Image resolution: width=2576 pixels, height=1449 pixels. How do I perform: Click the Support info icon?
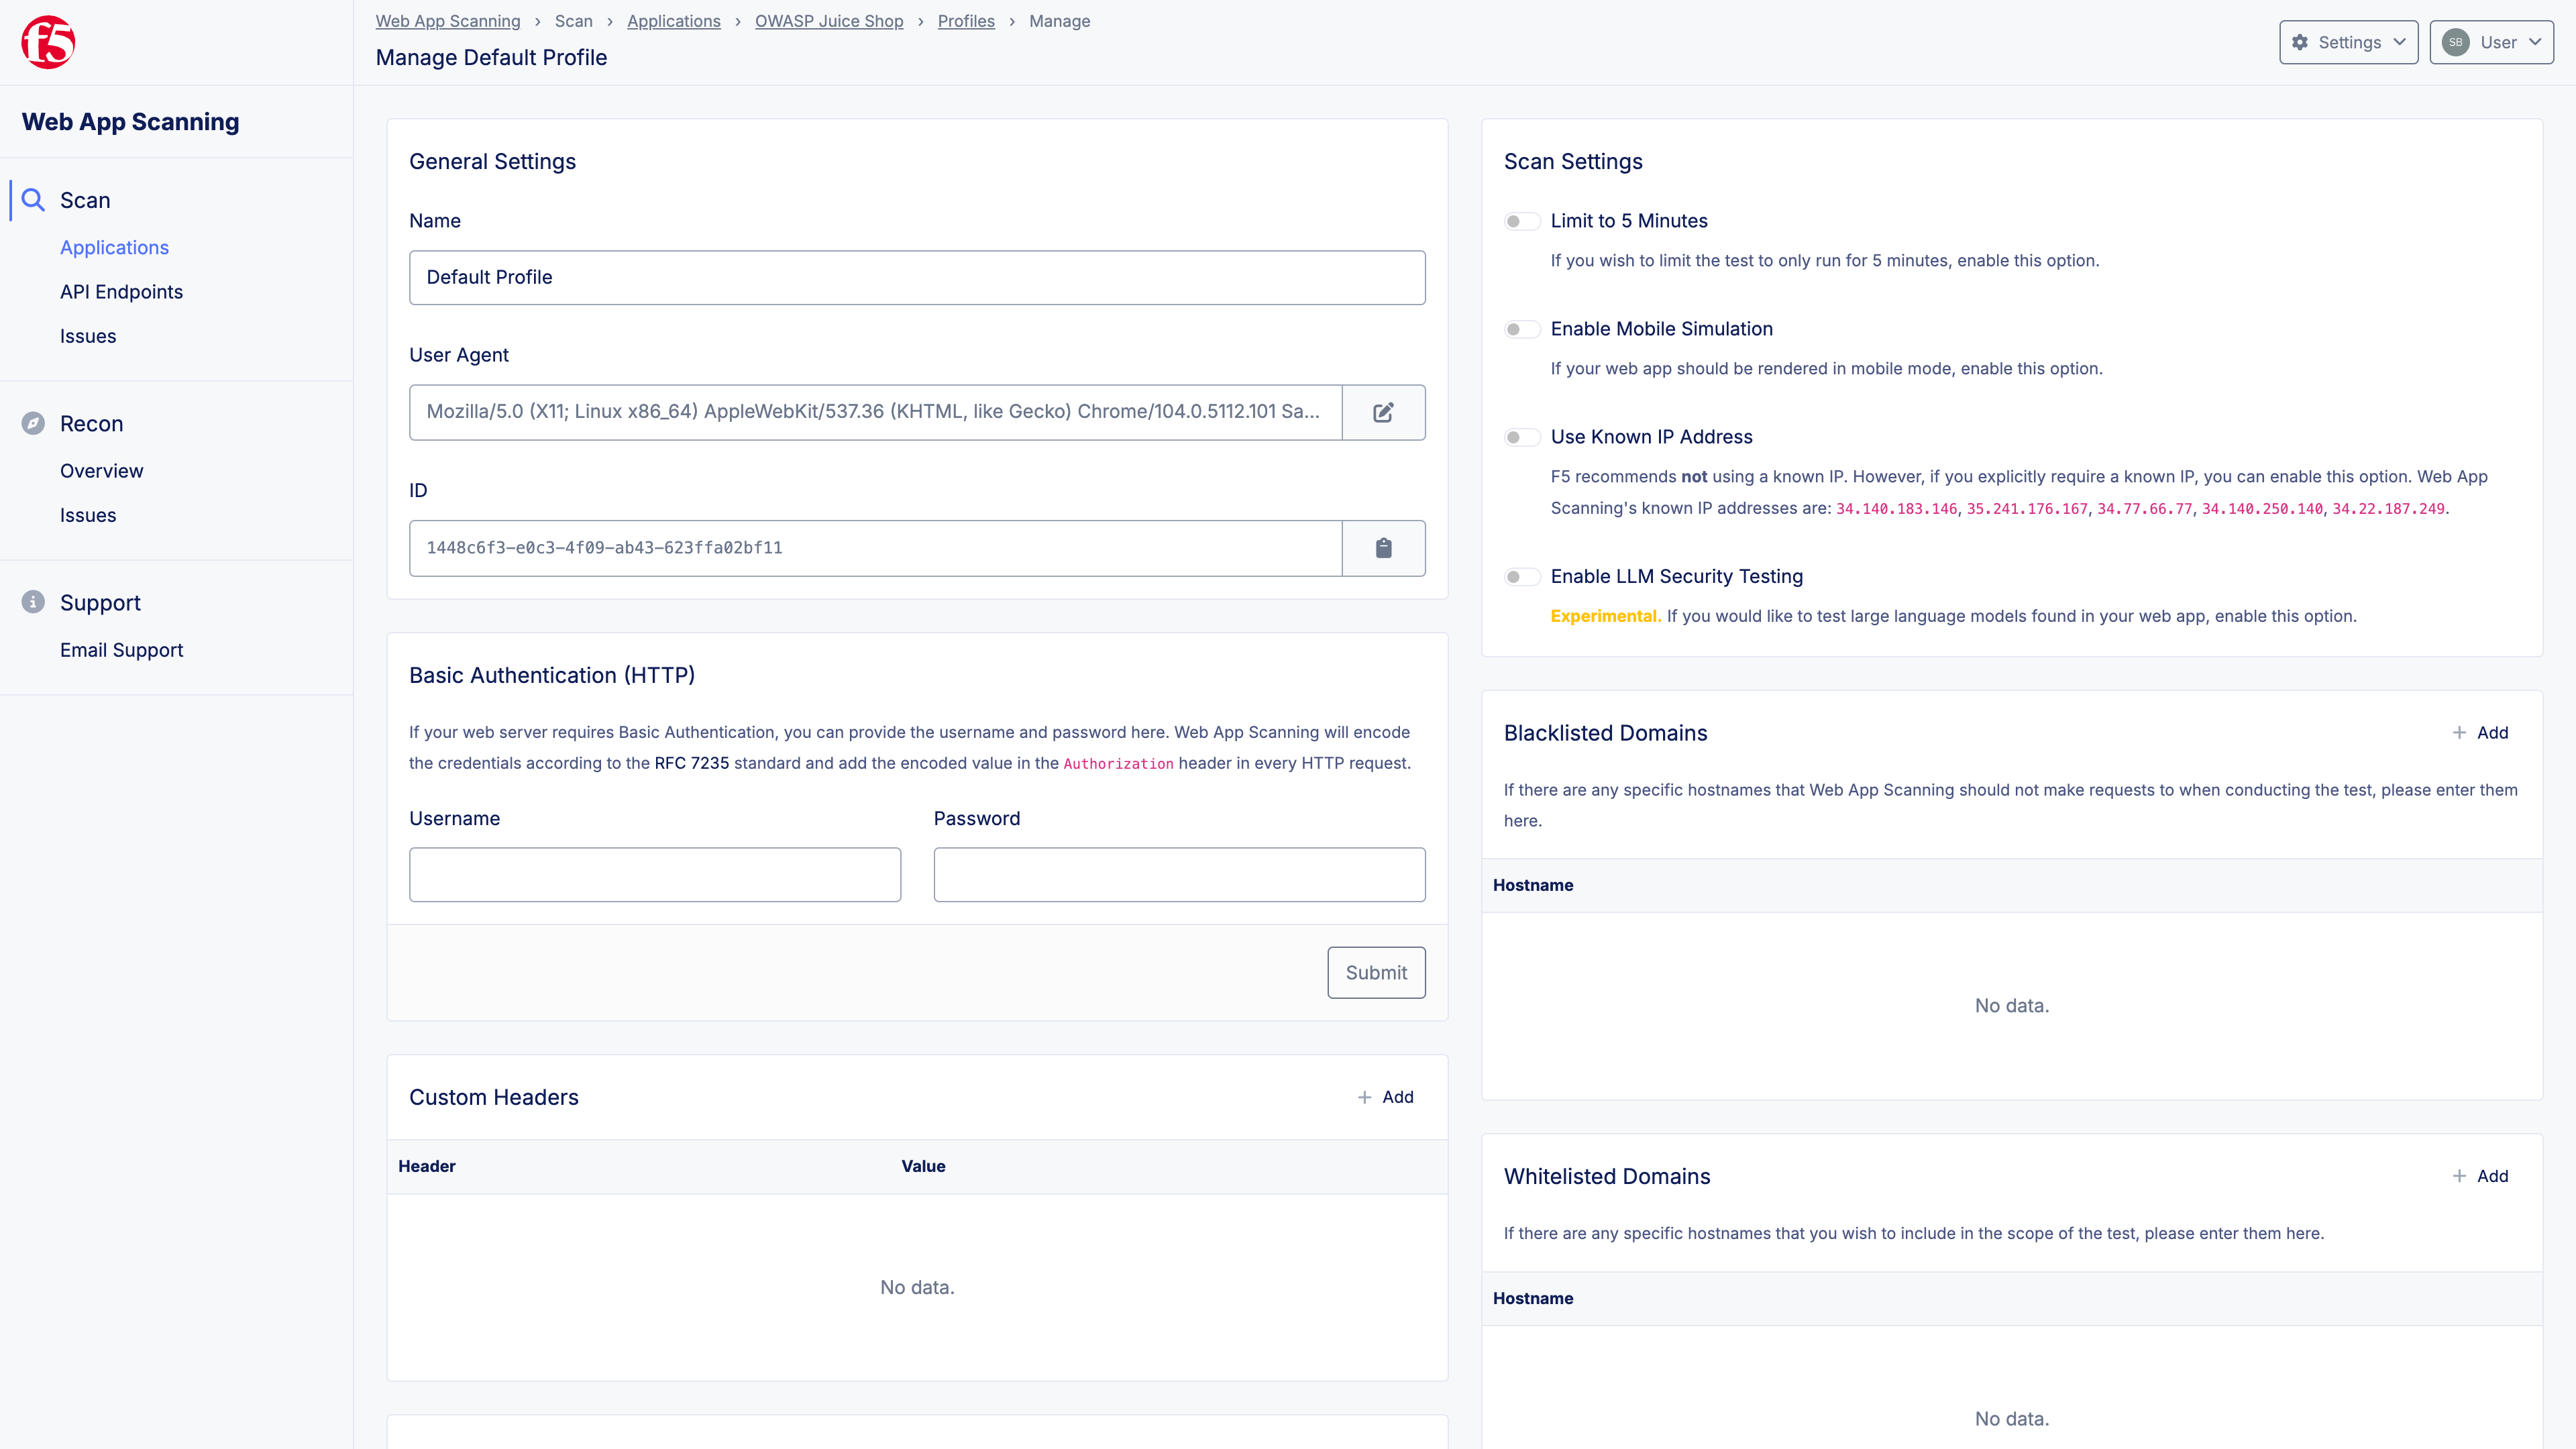[33, 602]
